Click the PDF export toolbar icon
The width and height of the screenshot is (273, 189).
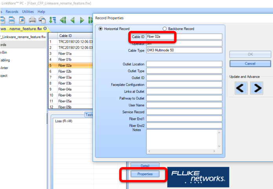pos(2,20)
